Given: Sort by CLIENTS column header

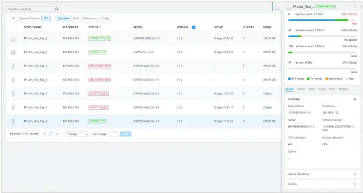Looking at the screenshot, I should (x=248, y=27).
